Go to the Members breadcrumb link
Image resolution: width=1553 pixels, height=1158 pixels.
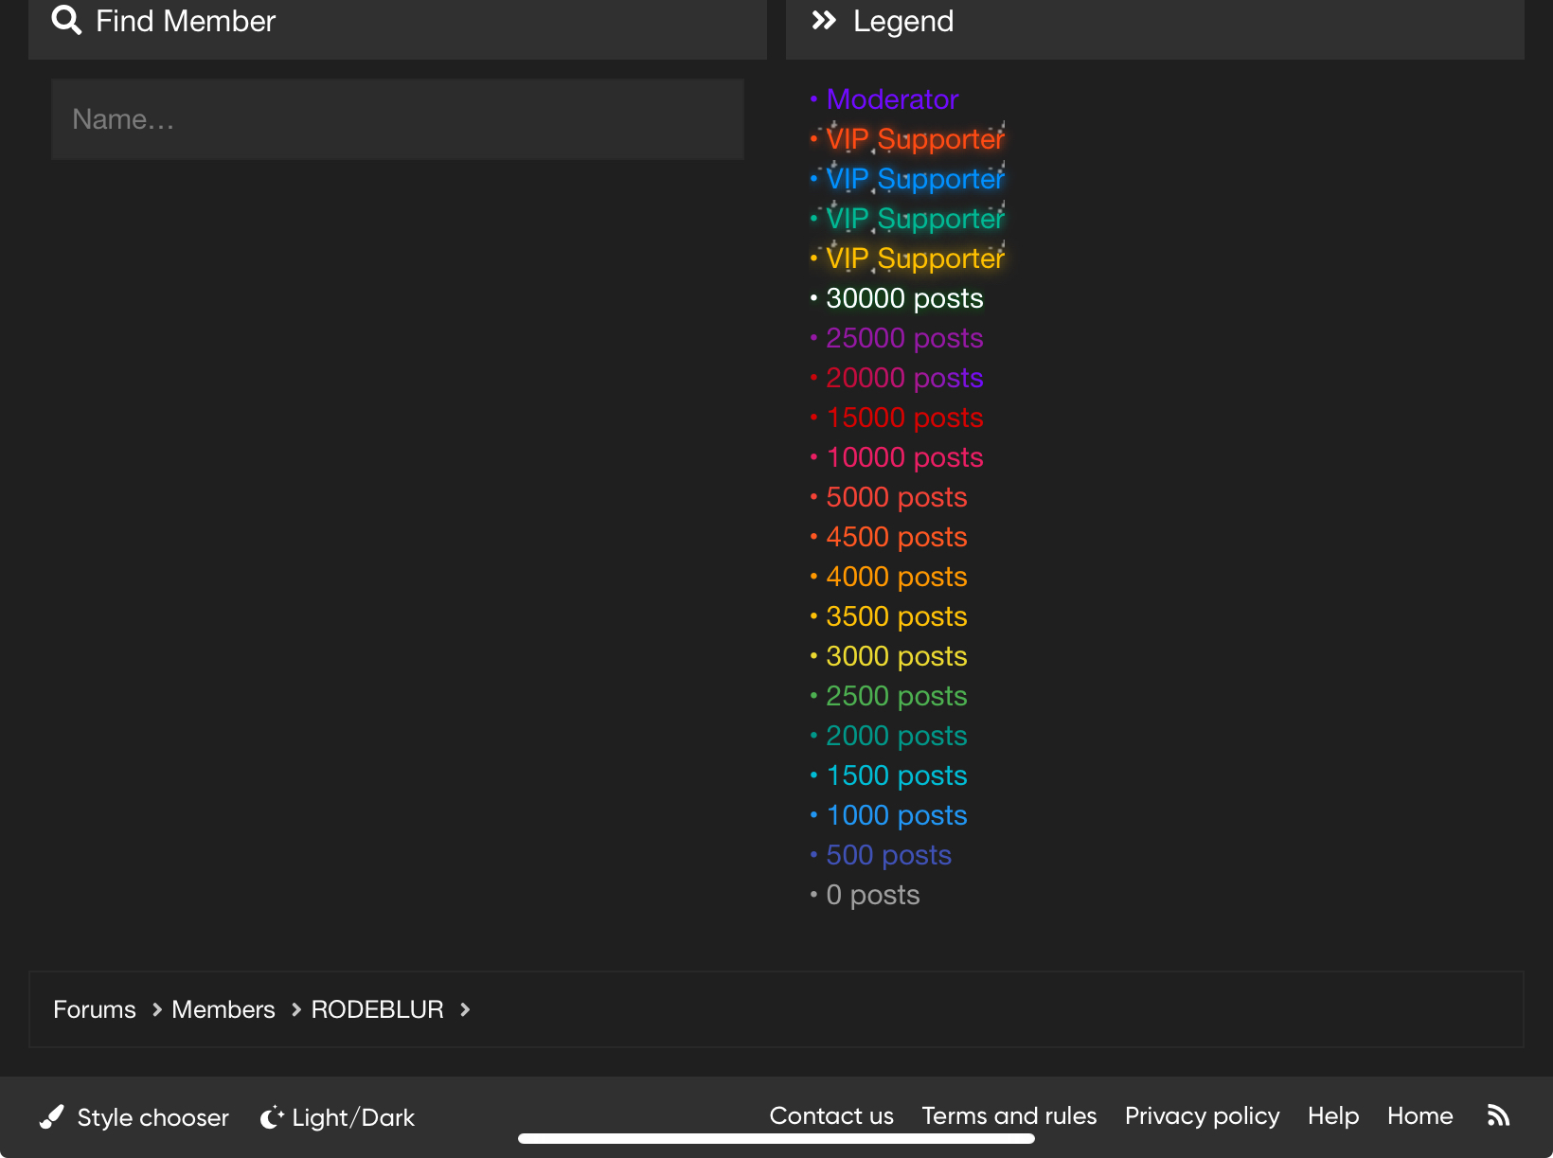[x=223, y=1010]
